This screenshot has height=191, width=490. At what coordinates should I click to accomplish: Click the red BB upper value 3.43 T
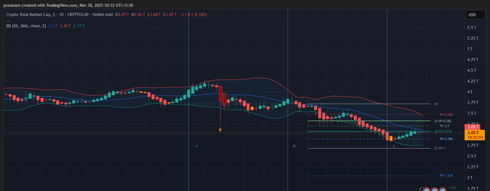coord(65,26)
